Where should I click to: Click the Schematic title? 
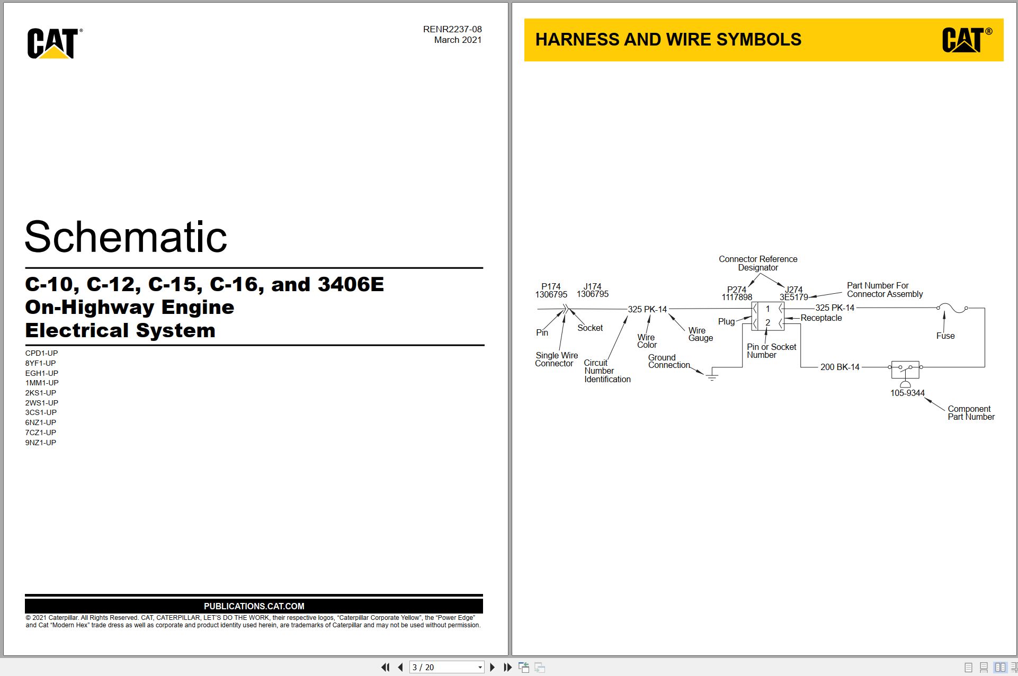[126, 237]
